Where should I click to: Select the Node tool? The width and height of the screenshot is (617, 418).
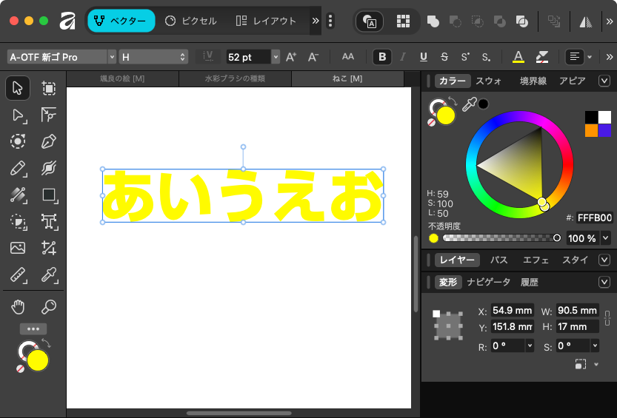pyautogui.click(x=18, y=115)
